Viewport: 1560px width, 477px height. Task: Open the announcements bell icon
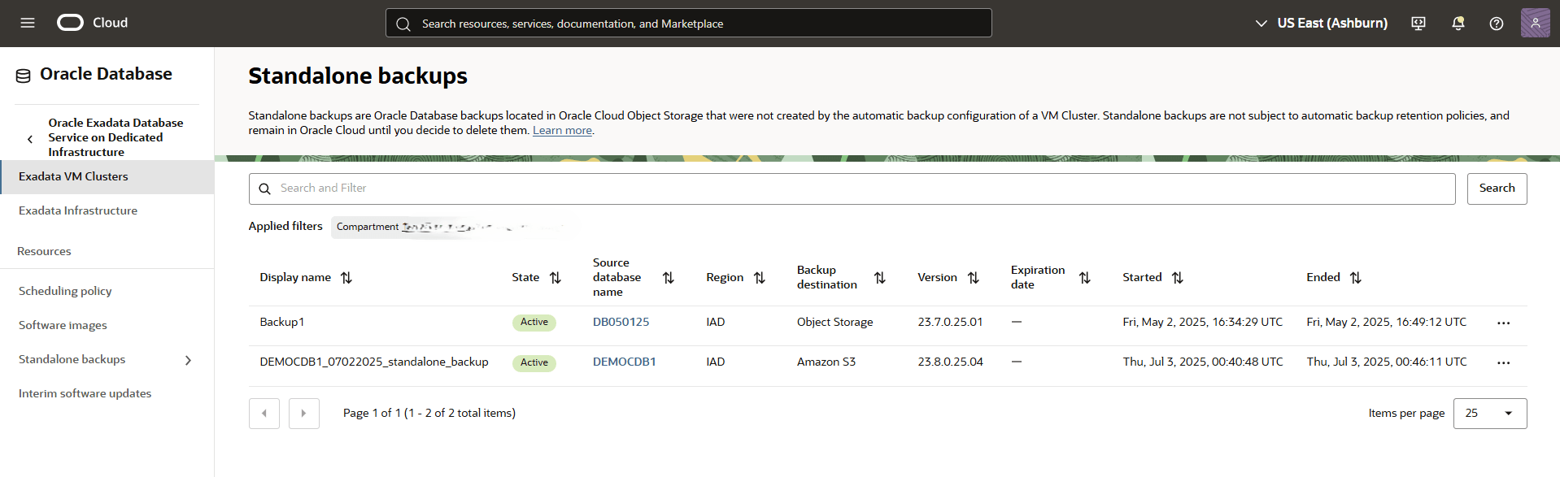[x=1458, y=24]
